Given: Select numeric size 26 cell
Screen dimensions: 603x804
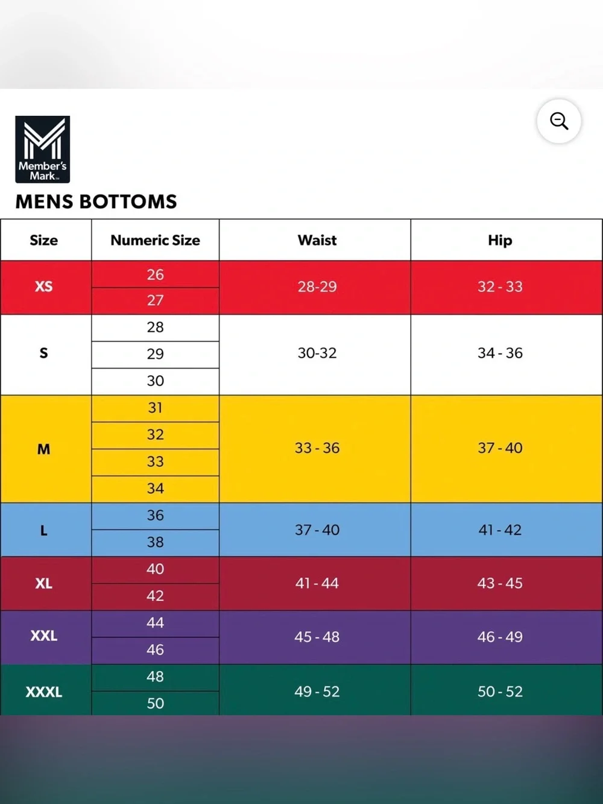Looking at the screenshot, I should click(155, 274).
